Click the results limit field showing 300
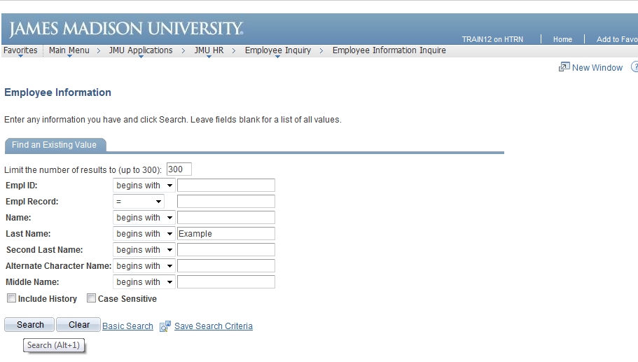Screen dimensions: 638x362 tap(179, 169)
